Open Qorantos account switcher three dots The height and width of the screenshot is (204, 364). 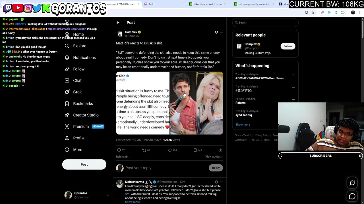(107, 195)
